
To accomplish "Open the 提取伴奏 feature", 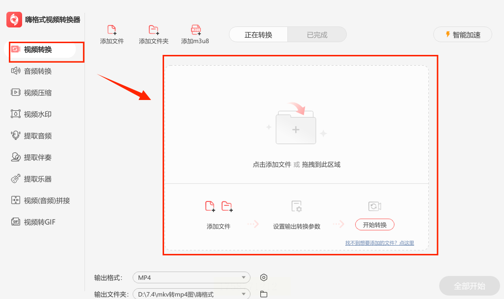I will 31,157.
